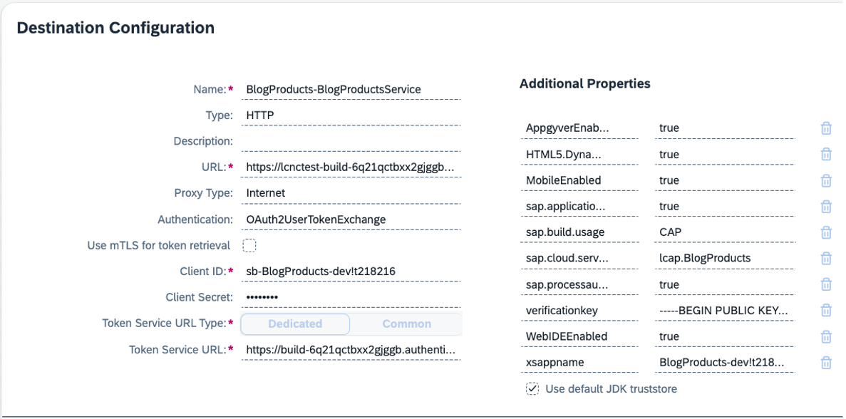Click the Name input field
This screenshot has height=419, width=846.
352,89
